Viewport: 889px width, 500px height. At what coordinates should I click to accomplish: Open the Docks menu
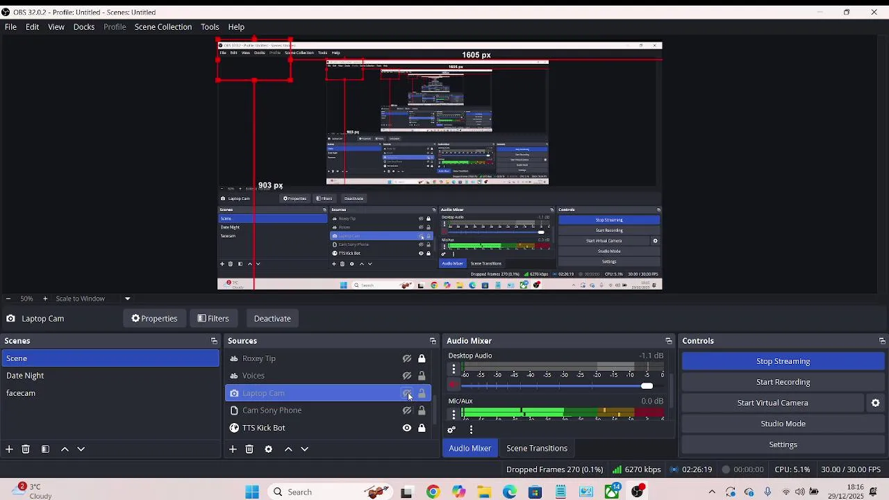(84, 27)
